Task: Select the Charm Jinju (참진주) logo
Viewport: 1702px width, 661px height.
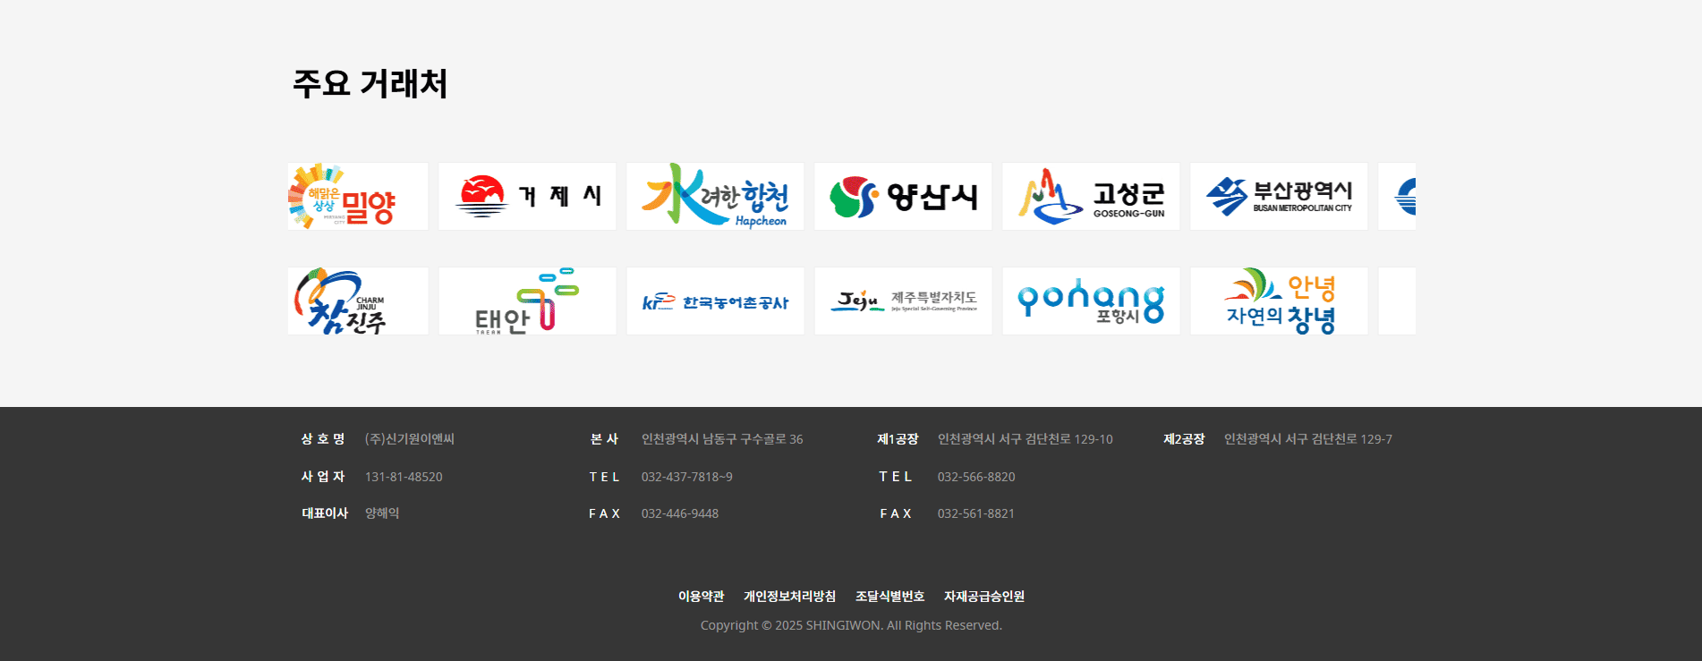Action: 358,301
